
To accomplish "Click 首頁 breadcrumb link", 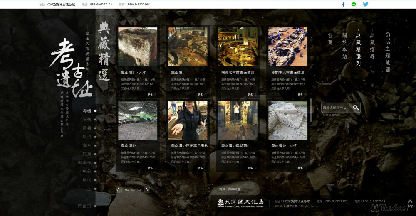I will [x=222, y=189].
